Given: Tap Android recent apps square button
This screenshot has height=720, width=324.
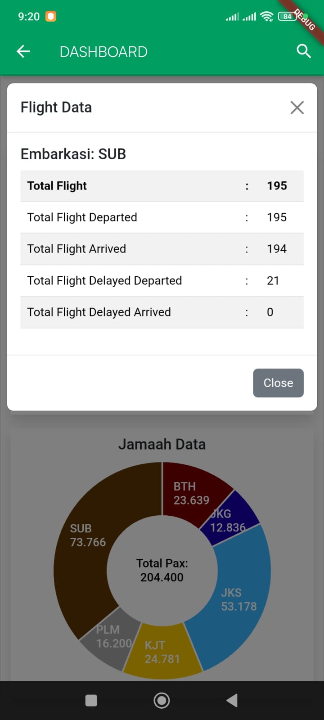Looking at the screenshot, I should 91,700.
